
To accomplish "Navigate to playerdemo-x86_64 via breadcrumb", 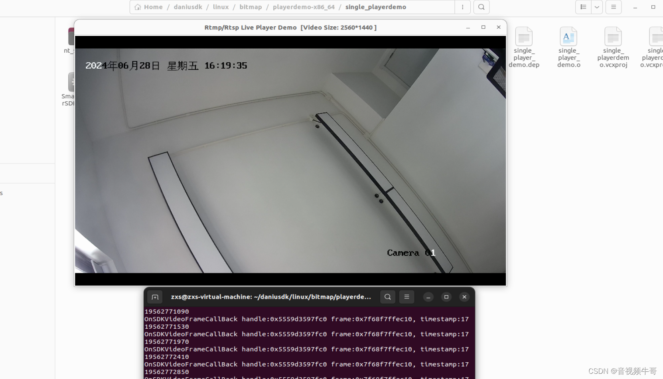I will coord(304,7).
